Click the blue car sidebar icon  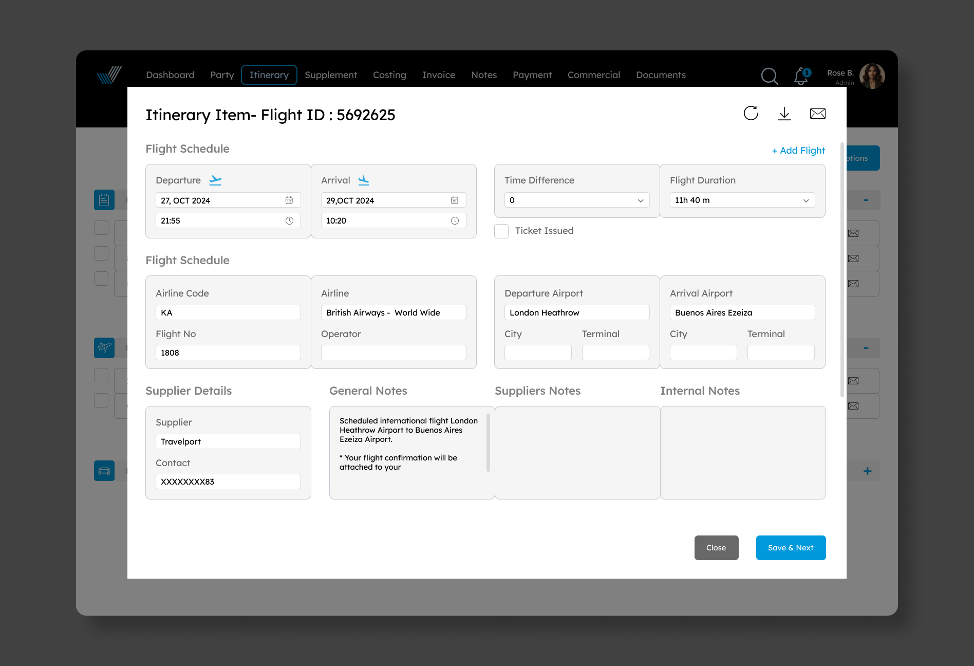[x=104, y=471]
